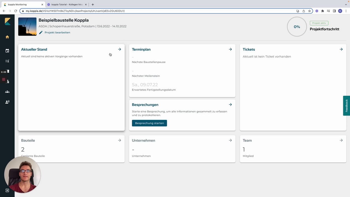The image size is (350, 197).
Task: Click the Bauteile heading
Action: [28, 140]
